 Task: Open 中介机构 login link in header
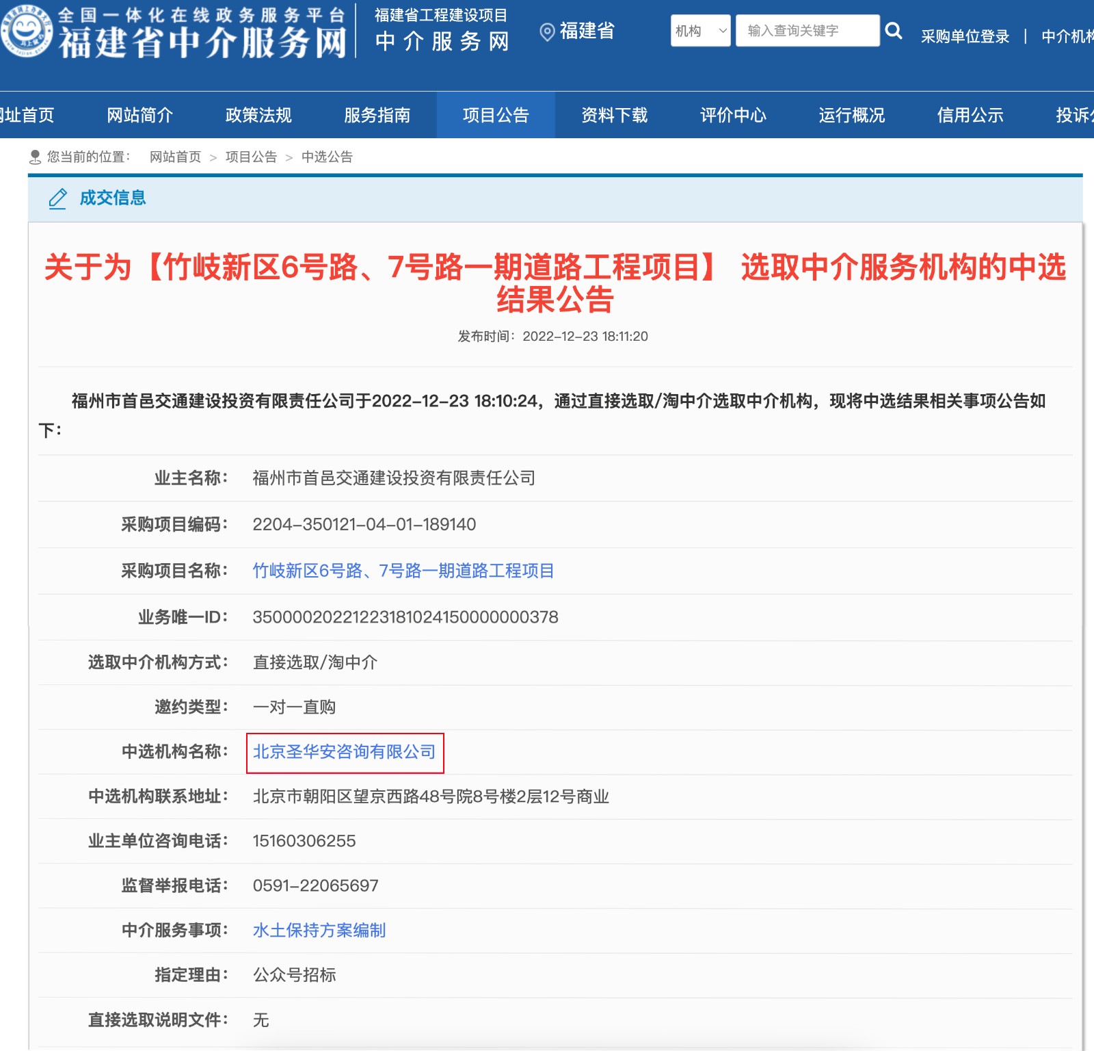pyautogui.click(x=1067, y=36)
